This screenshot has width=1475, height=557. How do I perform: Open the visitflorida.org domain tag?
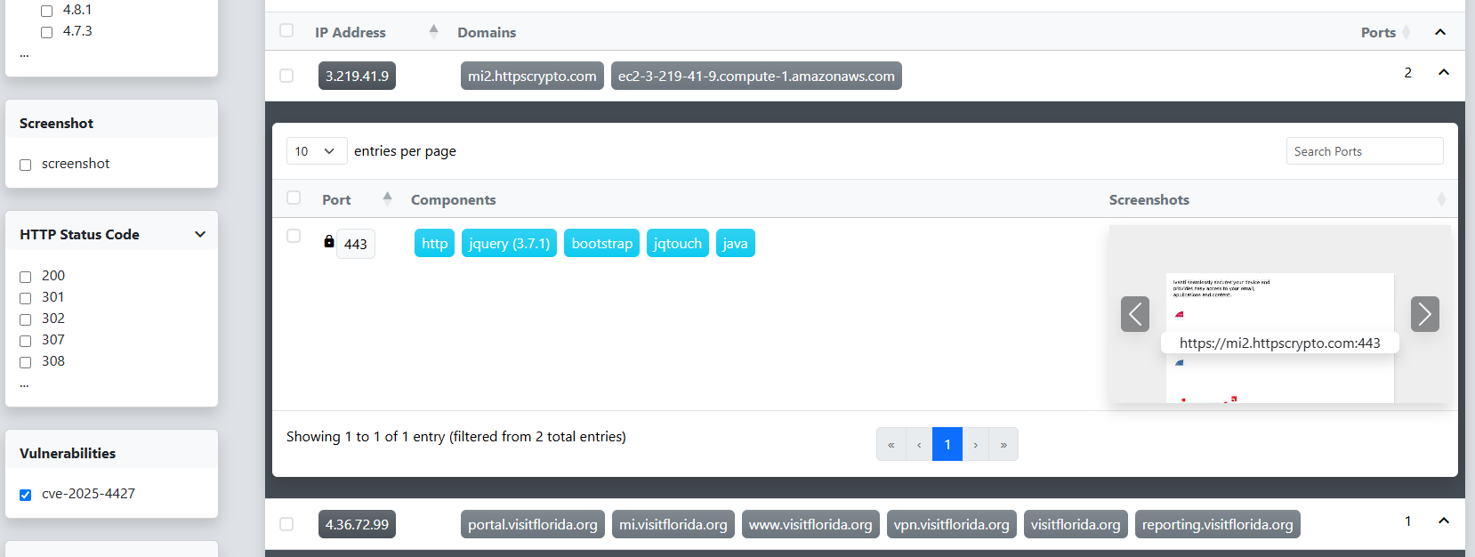coord(1076,524)
